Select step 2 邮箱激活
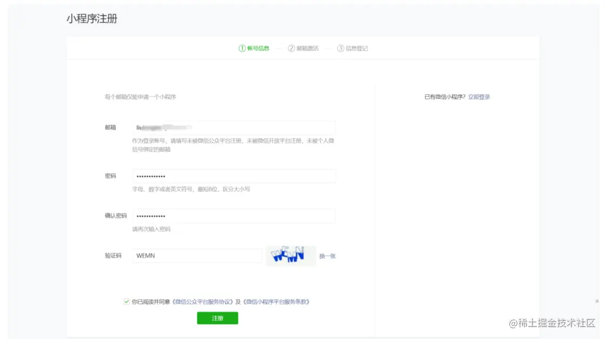606x339 pixels. [x=304, y=48]
